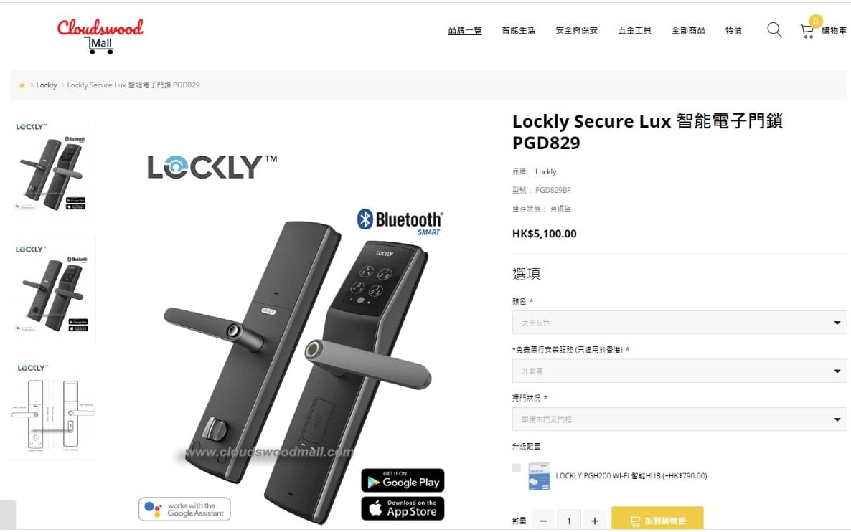
Task: Open the free installation service district dropdown
Action: click(680, 371)
